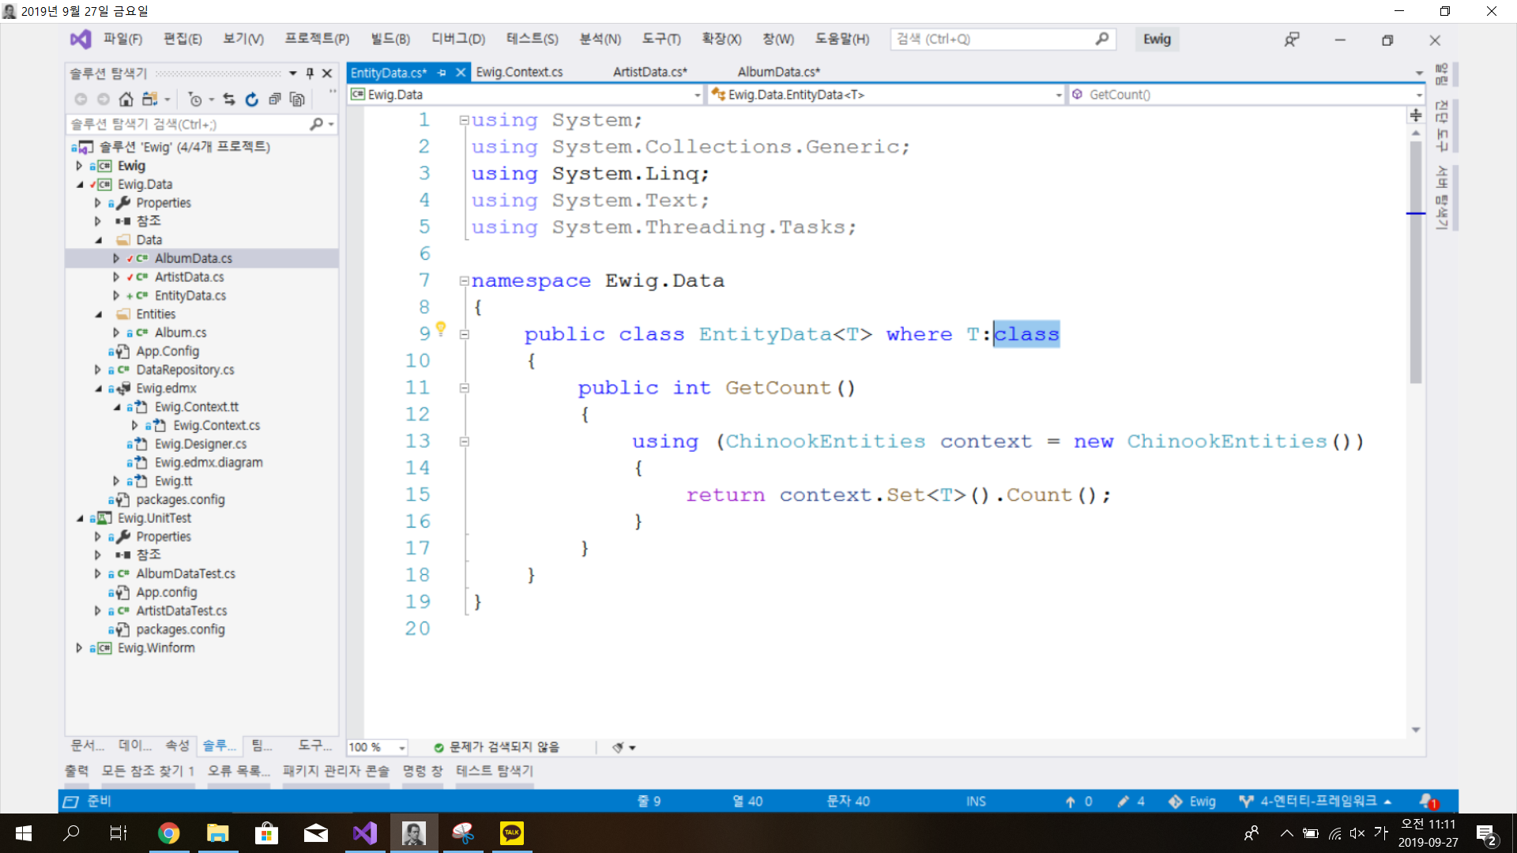
Task: Click the lightbulb quick actions icon
Action: click(441, 328)
